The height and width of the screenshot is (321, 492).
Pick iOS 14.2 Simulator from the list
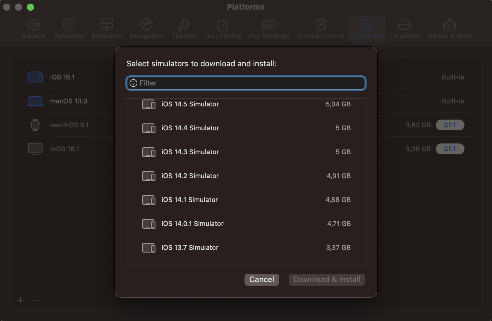pyautogui.click(x=246, y=176)
